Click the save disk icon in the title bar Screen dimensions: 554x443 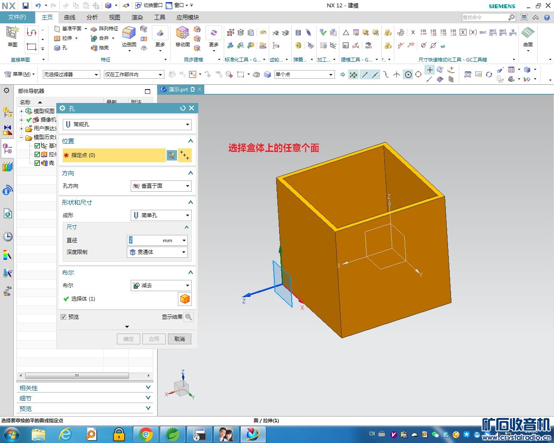click(x=26, y=6)
